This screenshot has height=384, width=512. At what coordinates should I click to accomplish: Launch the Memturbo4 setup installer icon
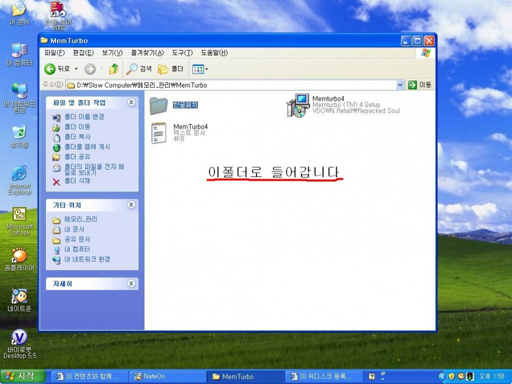[x=298, y=105]
